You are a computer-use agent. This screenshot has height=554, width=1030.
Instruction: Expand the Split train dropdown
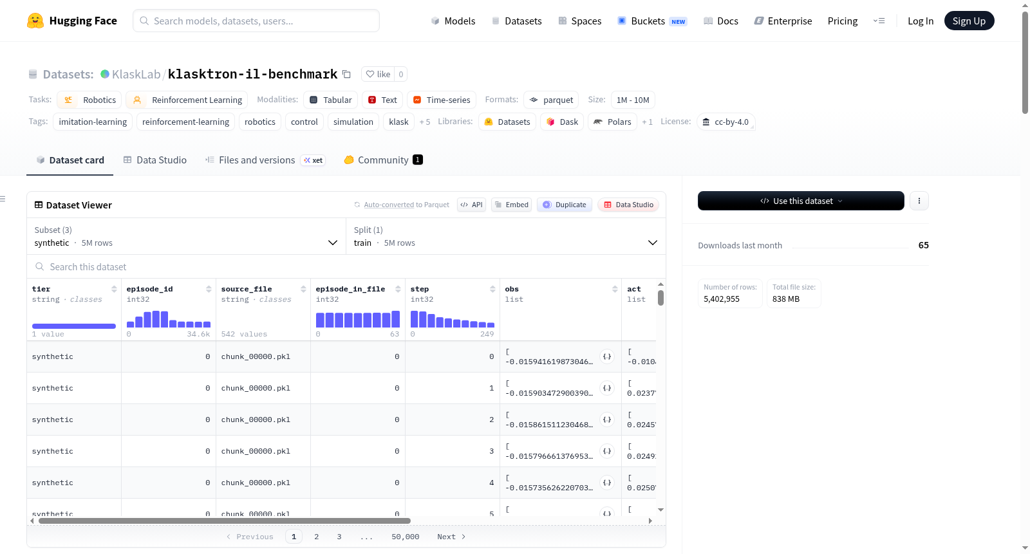pos(505,237)
